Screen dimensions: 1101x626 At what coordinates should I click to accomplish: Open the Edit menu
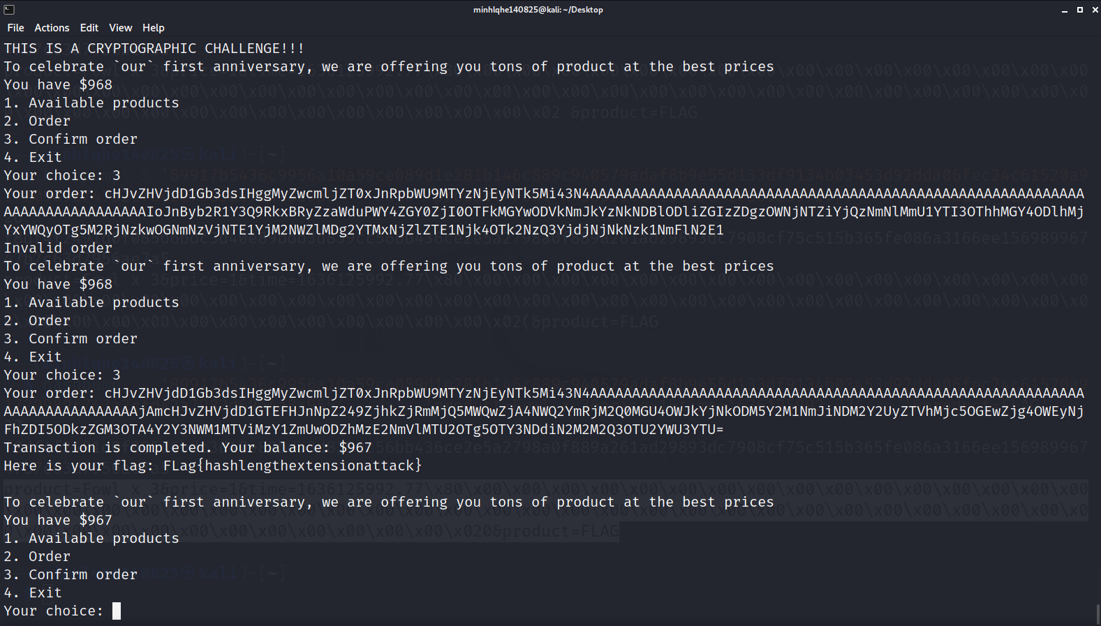point(89,27)
